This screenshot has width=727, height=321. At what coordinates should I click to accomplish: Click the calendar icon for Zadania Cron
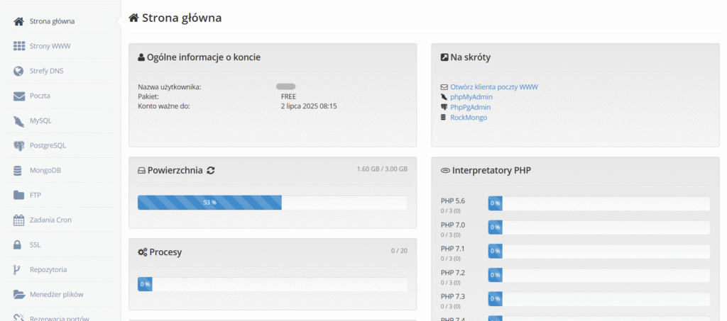point(18,220)
